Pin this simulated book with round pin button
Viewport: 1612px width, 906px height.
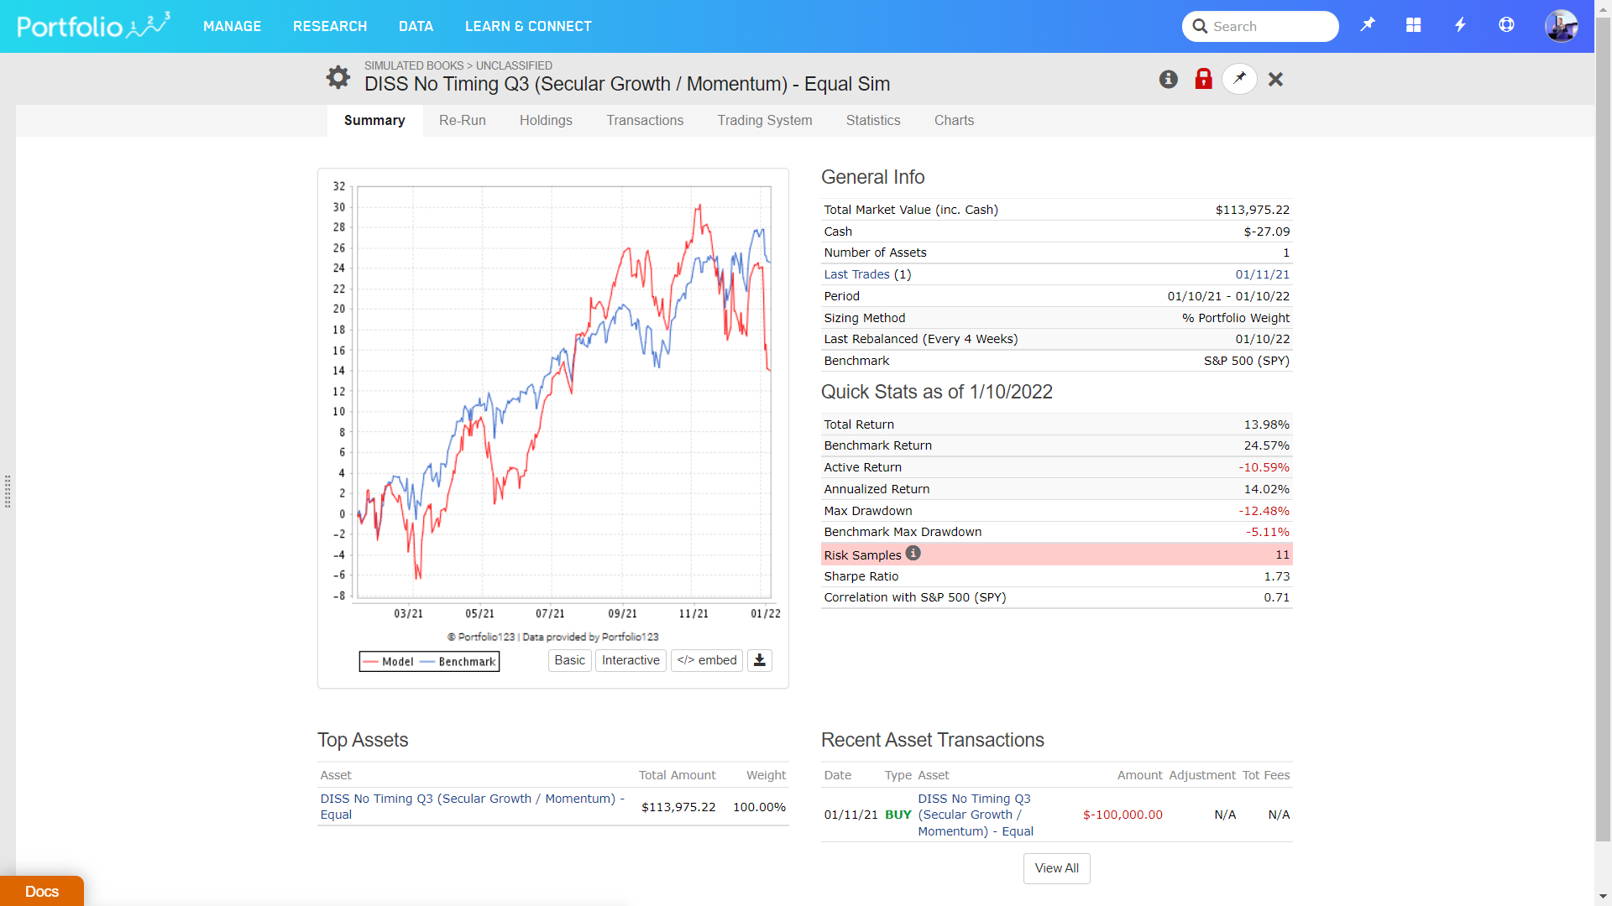coord(1239,79)
